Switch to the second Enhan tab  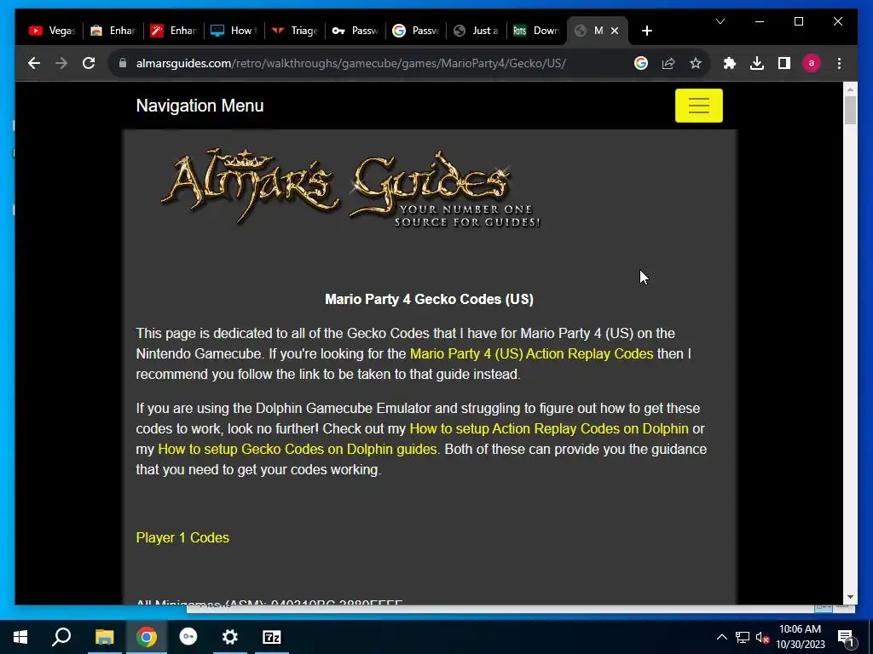point(174,31)
